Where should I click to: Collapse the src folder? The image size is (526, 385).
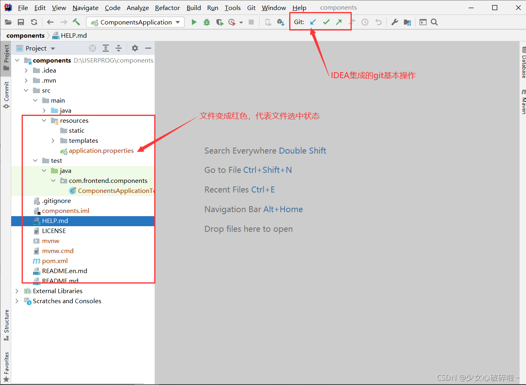(x=26, y=90)
